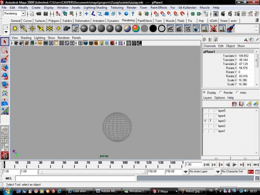The image size is (260, 195).
Task: Click the Translate X value field
Action: pos(246,56)
